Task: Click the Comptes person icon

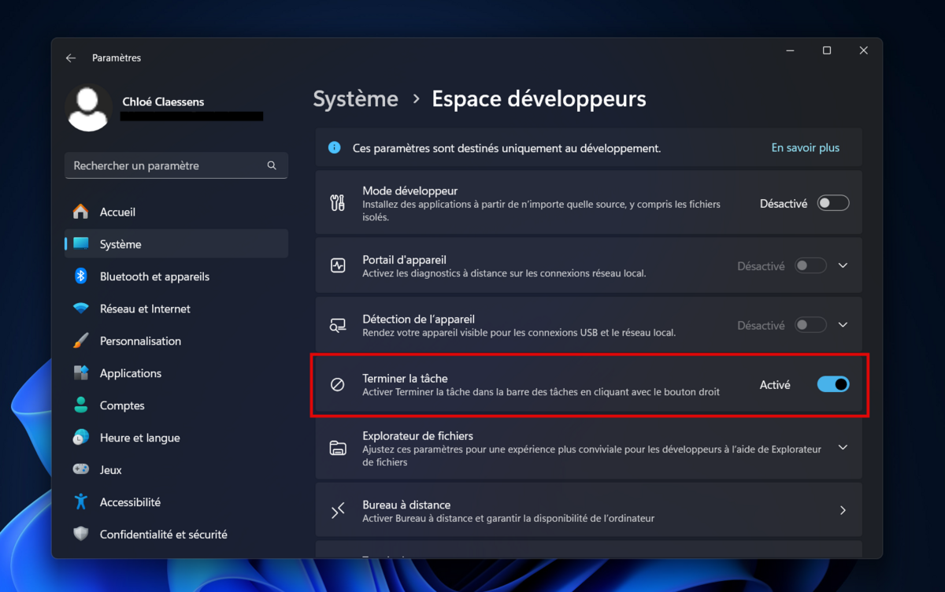Action: [80, 405]
